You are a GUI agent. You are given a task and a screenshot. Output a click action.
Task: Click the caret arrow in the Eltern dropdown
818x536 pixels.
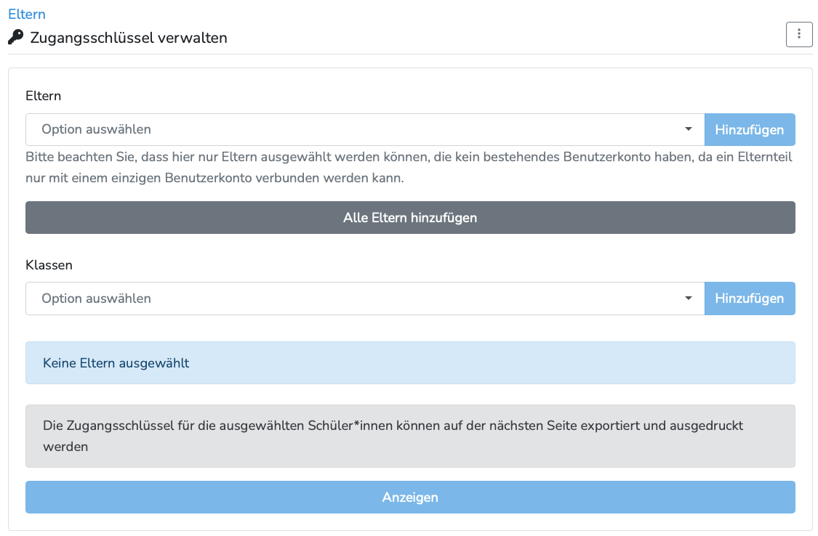(688, 129)
